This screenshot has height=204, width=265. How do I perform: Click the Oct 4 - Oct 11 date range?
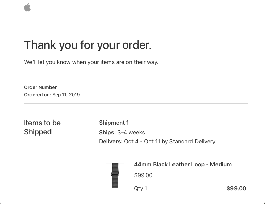click(x=142, y=141)
